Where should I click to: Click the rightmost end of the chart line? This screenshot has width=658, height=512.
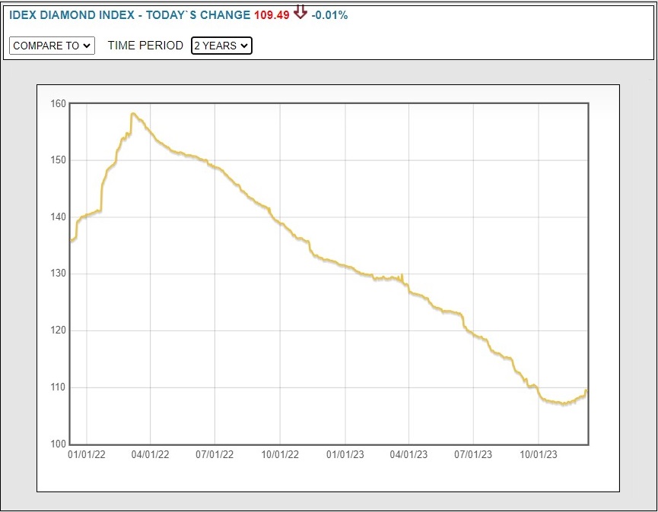[x=586, y=392]
